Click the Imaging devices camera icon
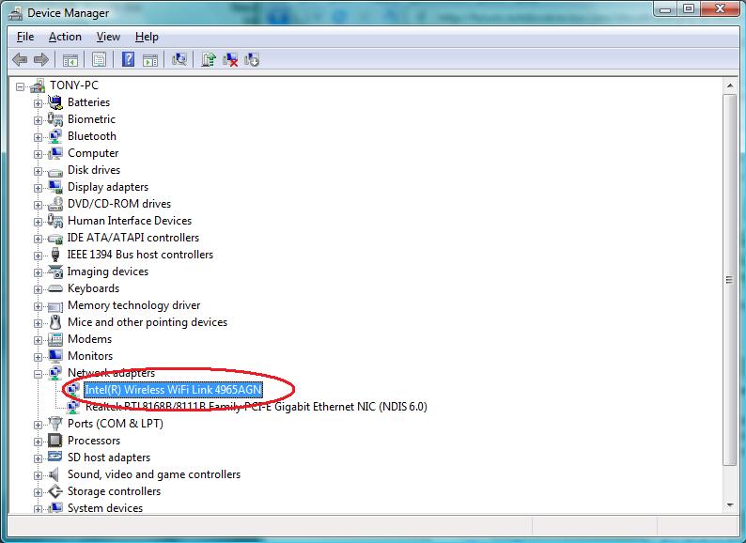This screenshot has height=543, width=746. (55, 271)
